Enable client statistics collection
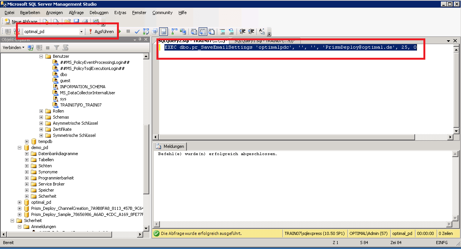Screen dimensions: 461x249 coord(182,32)
